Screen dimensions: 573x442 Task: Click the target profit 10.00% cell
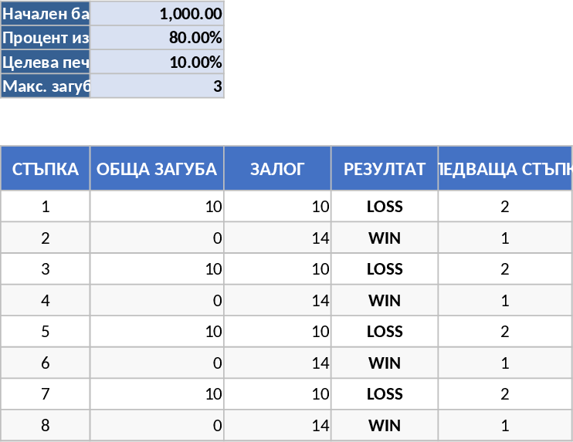click(x=158, y=62)
